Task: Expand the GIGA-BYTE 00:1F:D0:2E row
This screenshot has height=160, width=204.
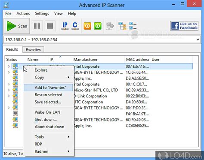Action: tap(9, 108)
